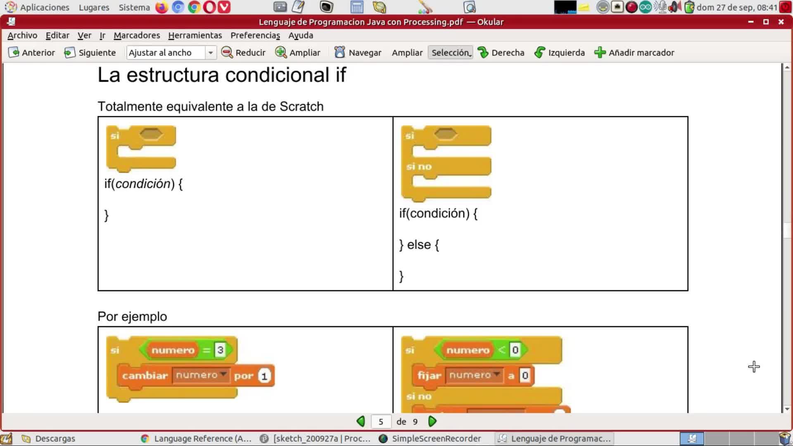Image resolution: width=793 pixels, height=446 pixels.
Task: Toggle the Selección tool mode
Action: click(x=449, y=52)
